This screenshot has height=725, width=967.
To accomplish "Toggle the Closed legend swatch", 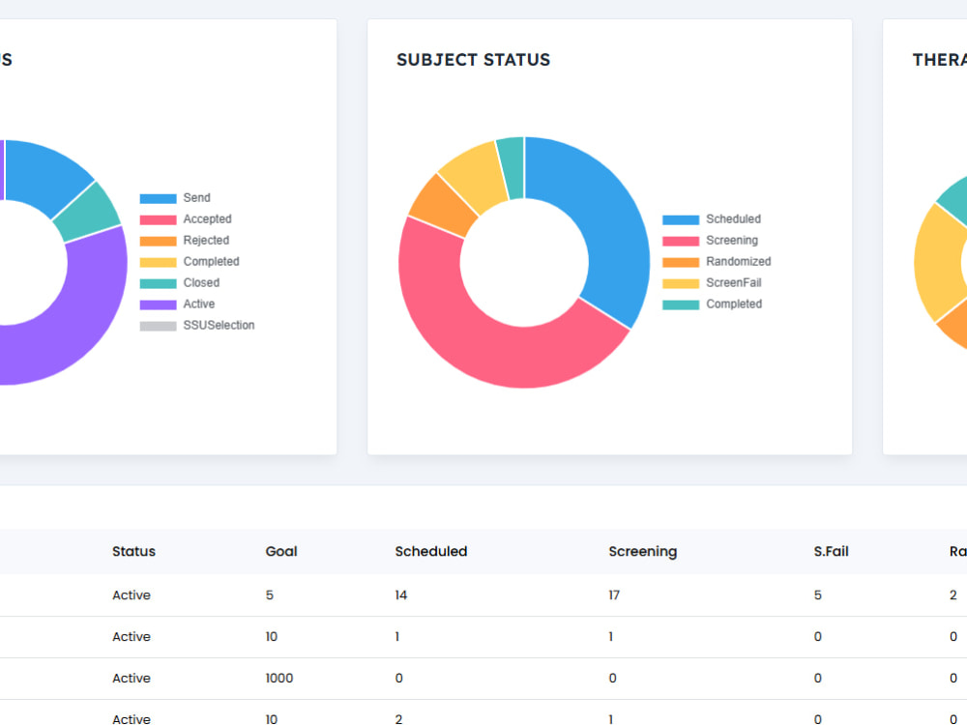I will 158,283.
